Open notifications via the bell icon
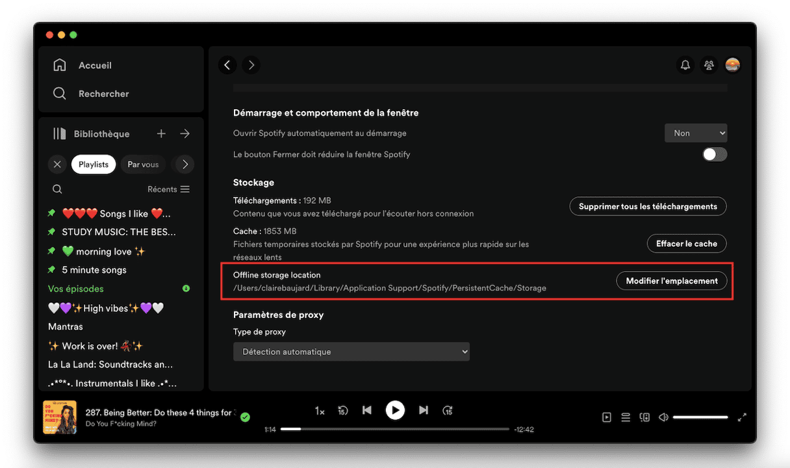 coord(685,65)
